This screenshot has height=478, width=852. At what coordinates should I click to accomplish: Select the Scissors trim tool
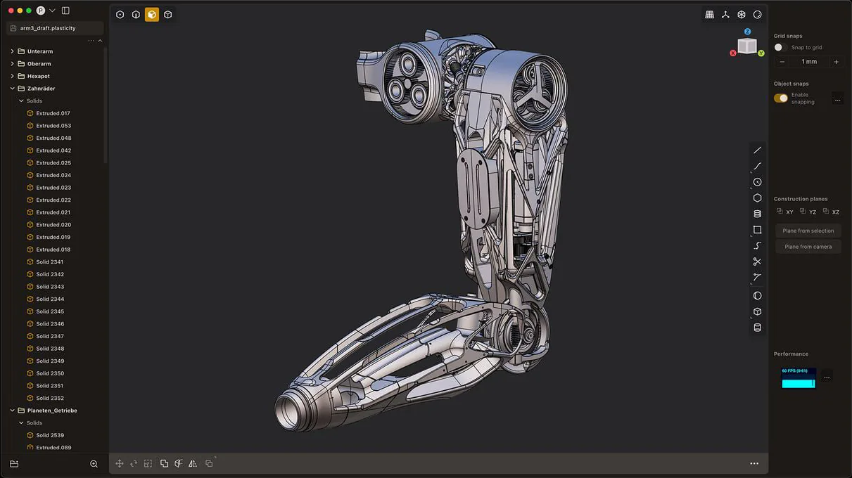pos(757,261)
